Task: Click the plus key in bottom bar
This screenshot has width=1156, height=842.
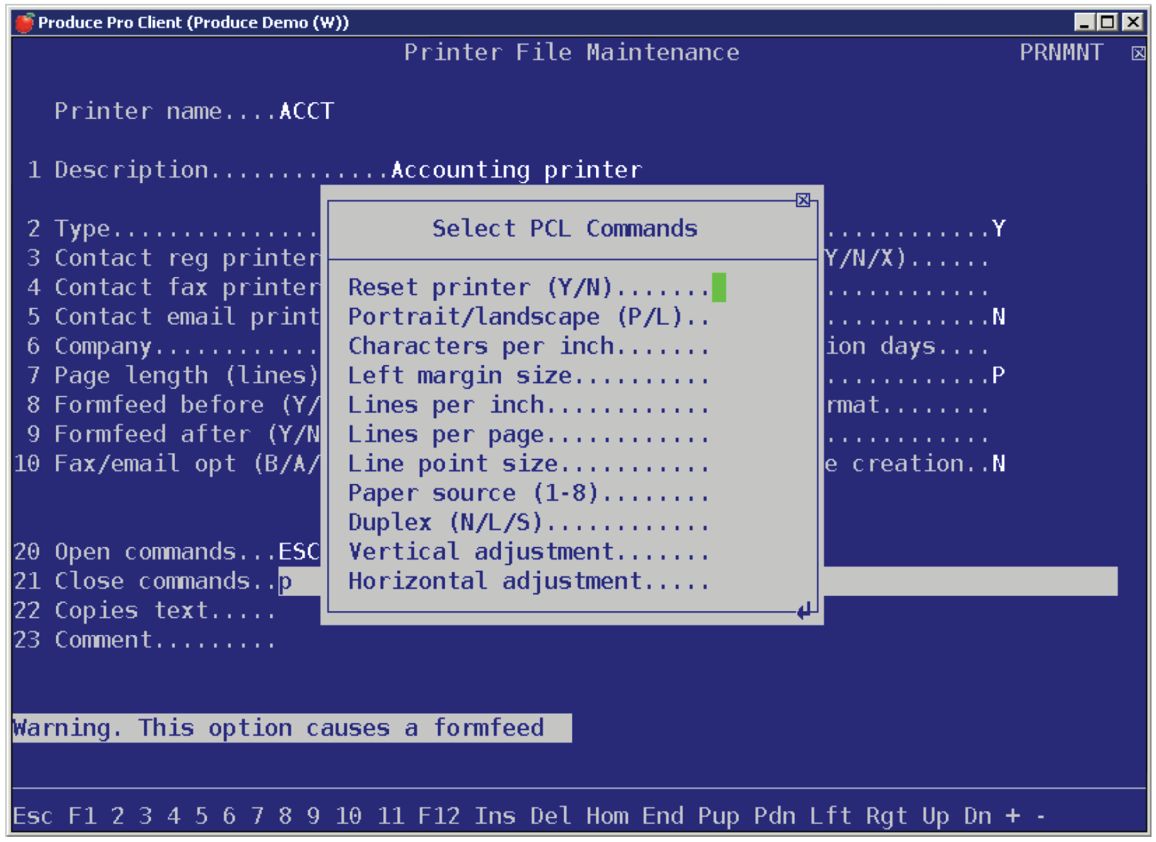Action: tap(1013, 815)
